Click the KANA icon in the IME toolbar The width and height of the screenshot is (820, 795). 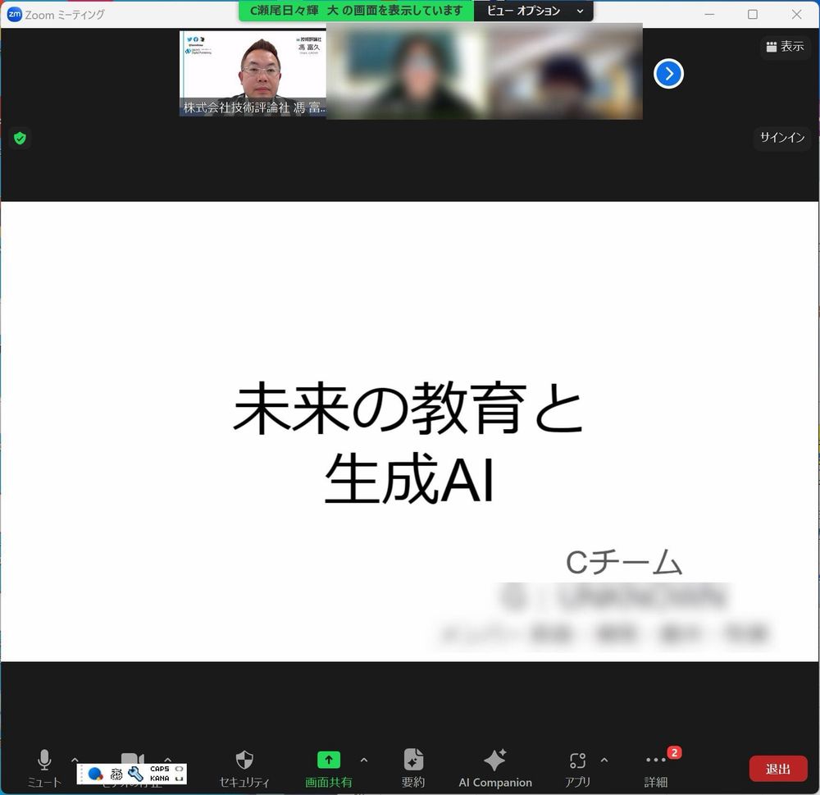pyautogui.click(x=160, y=779)
